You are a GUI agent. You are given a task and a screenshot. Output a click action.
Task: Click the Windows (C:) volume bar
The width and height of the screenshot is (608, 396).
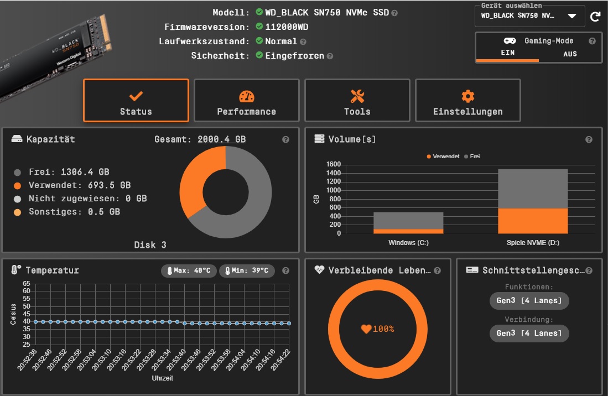(408, 223)
